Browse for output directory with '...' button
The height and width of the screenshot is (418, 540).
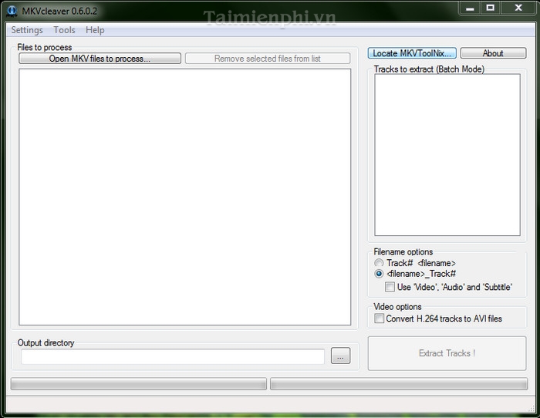tap(340, 356)
